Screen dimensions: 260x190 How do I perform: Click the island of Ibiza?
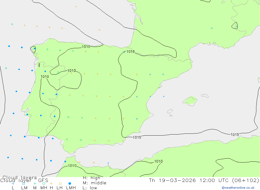click(x=170, y=111)
